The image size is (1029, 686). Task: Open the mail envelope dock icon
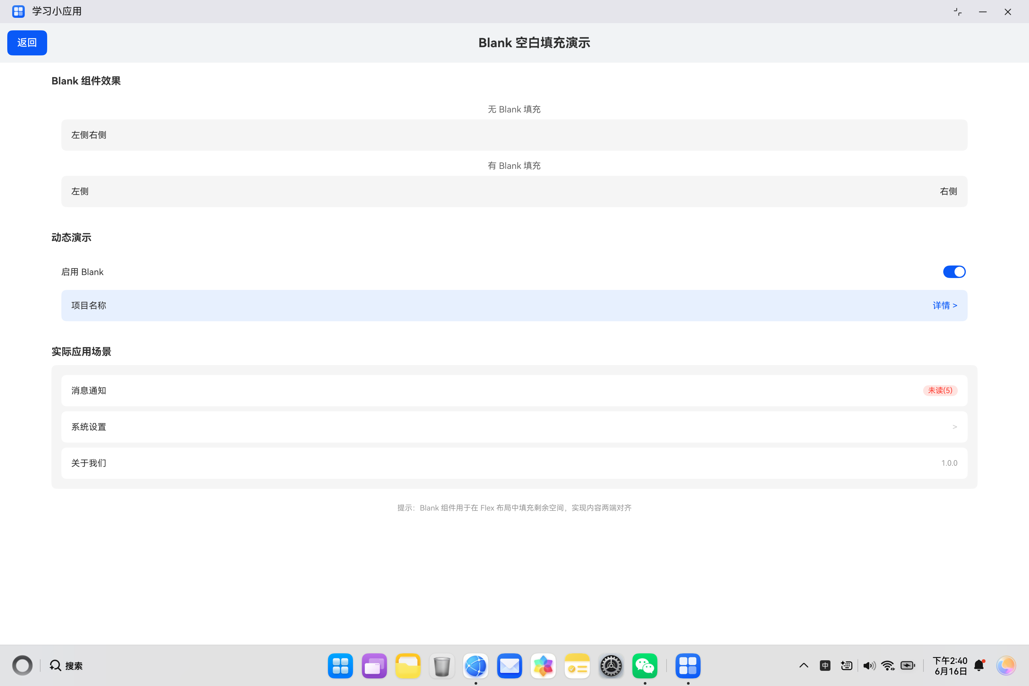[509, 666]
